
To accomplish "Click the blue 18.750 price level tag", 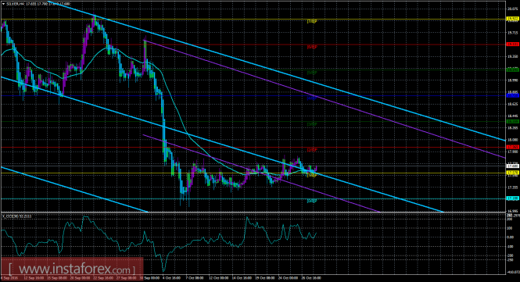I will (513, 95).
